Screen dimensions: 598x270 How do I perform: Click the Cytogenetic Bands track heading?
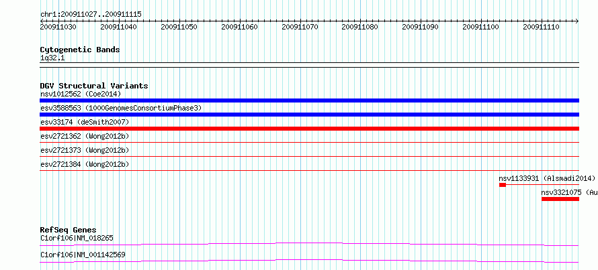pyautogui.click(x=80, y=50)
